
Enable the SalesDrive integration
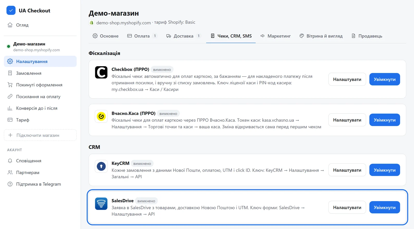coord(385,207)
